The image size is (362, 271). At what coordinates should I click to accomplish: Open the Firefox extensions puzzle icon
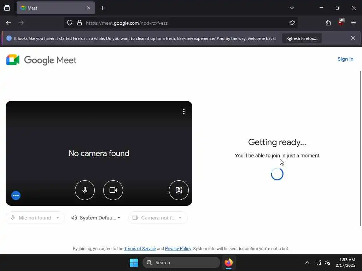[x=328, y=23]
